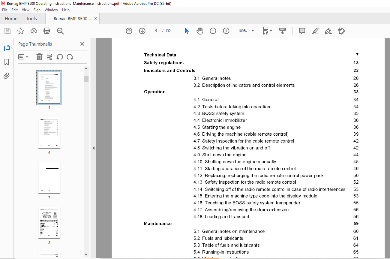
Task: Open the thumbnails options dropdown
Action: pyautogui.click(x=23, y=57)
